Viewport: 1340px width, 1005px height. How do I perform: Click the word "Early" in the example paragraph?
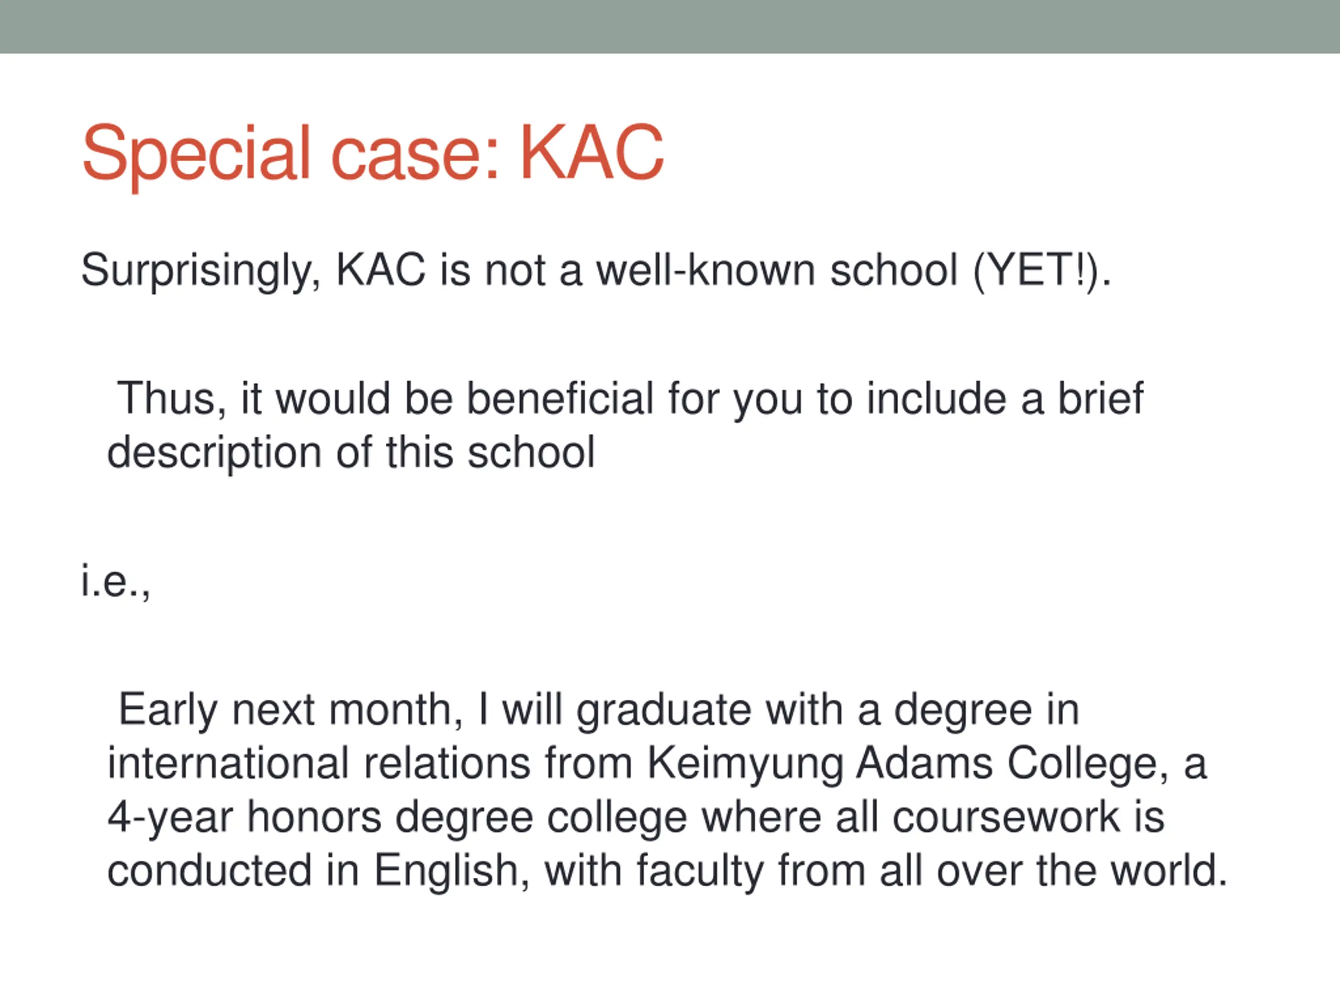point(168,710)
